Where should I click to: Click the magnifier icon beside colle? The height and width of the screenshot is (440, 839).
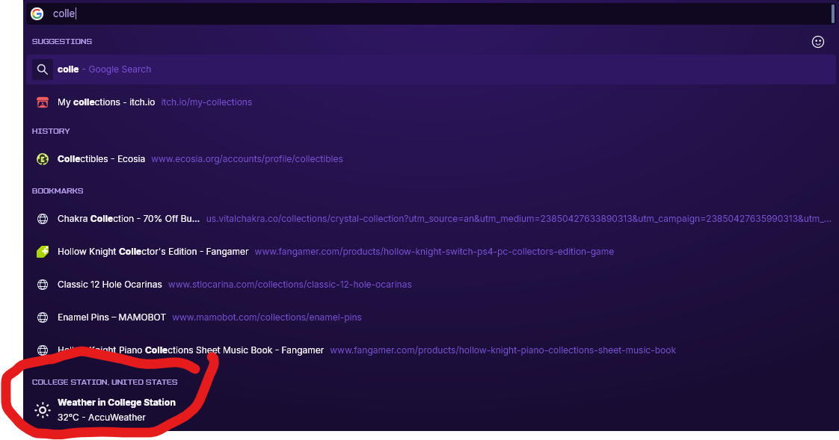click(43, 69)
